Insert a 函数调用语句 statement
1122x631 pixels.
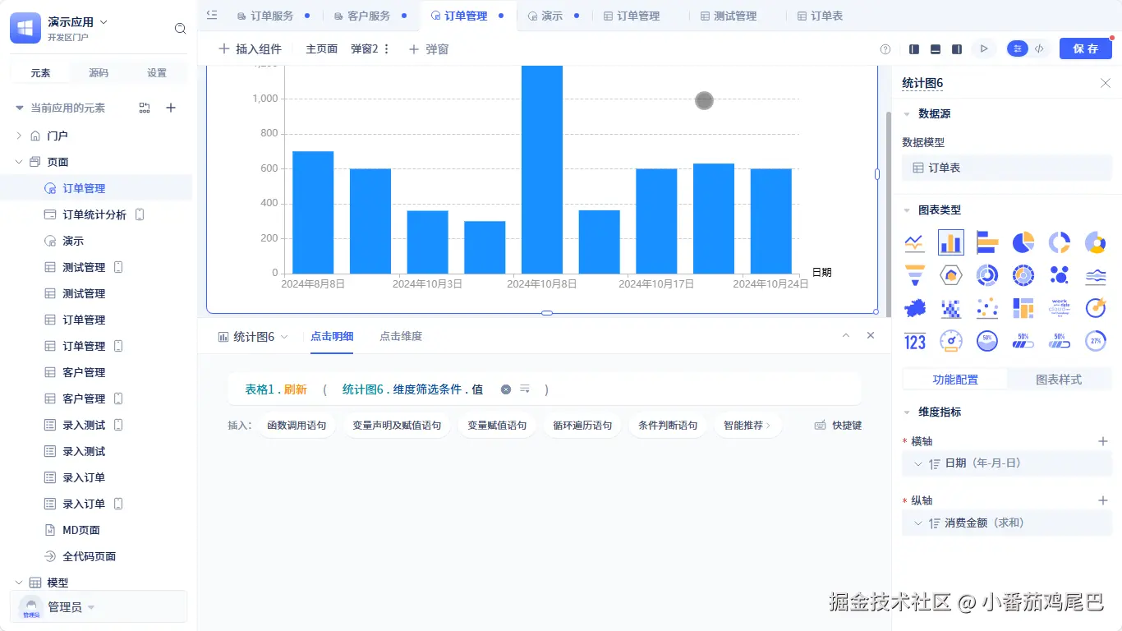(x=297, y=426)
